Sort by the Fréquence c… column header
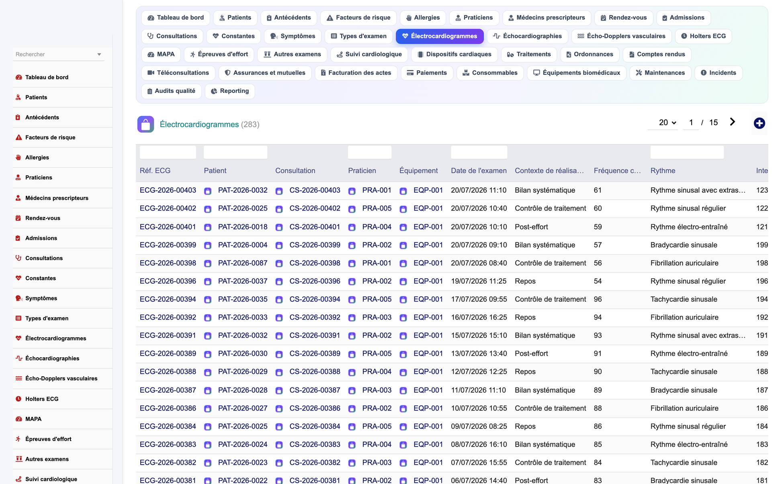Viewport: 782px width, 484px height. pyautogui.click(x=617, y=170)
